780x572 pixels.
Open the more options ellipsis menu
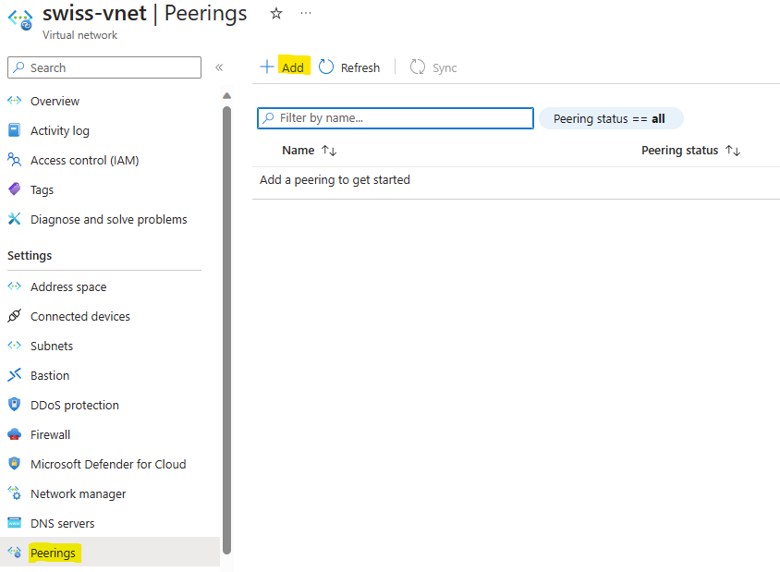coord(306,14)
